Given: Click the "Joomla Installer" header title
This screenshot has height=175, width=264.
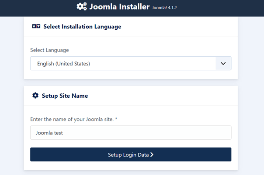Looking at the screenshot, I should pyautogui.click(x=119, y=7).
